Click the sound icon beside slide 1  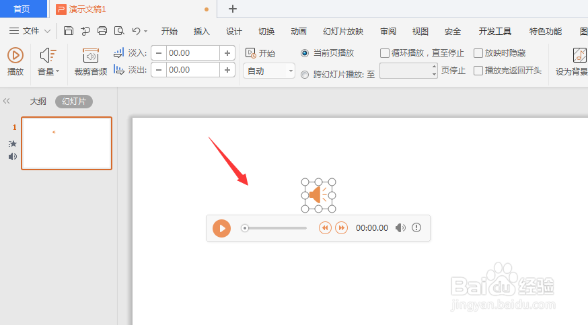pos(13,156)
